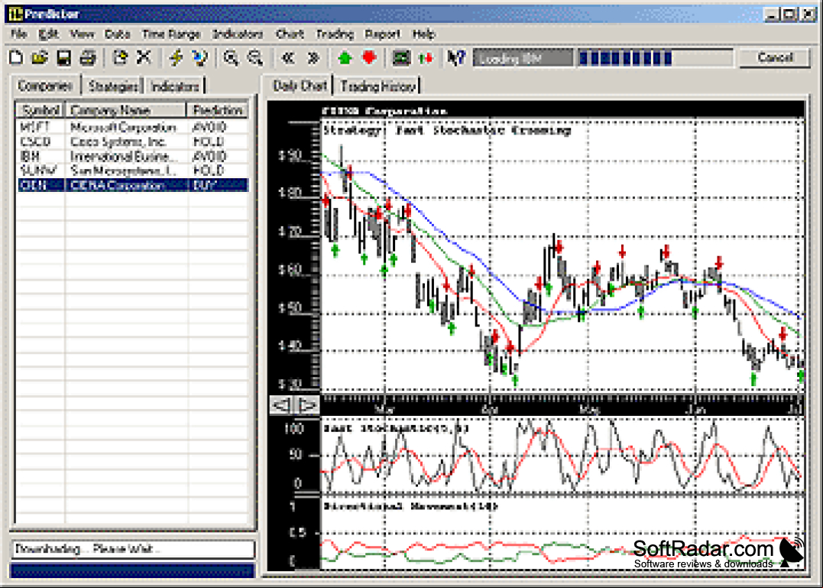
Task: Click the small red and green arrows icon
Action: 426,57
